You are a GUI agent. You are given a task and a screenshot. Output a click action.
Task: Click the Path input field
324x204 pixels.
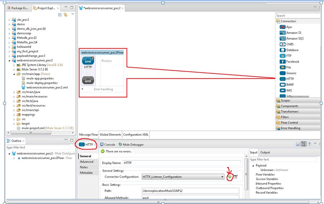[x=190, y=191]
